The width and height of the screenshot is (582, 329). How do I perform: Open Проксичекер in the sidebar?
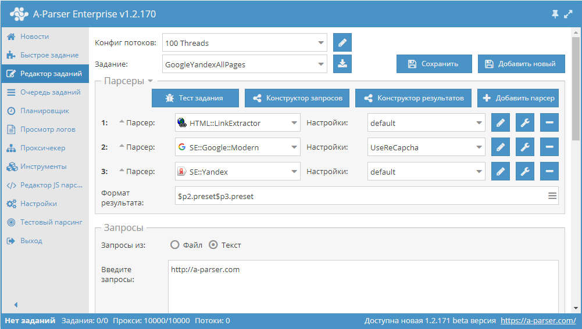click(x=45, y=147)
